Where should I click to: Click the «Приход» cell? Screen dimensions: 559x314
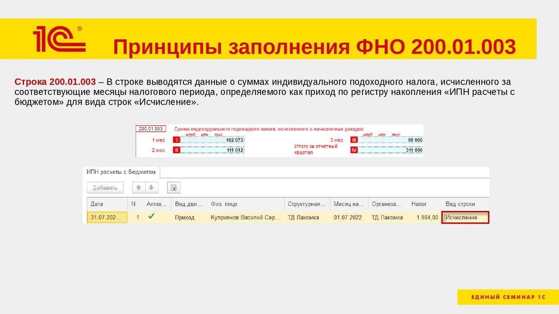point(189,217)
